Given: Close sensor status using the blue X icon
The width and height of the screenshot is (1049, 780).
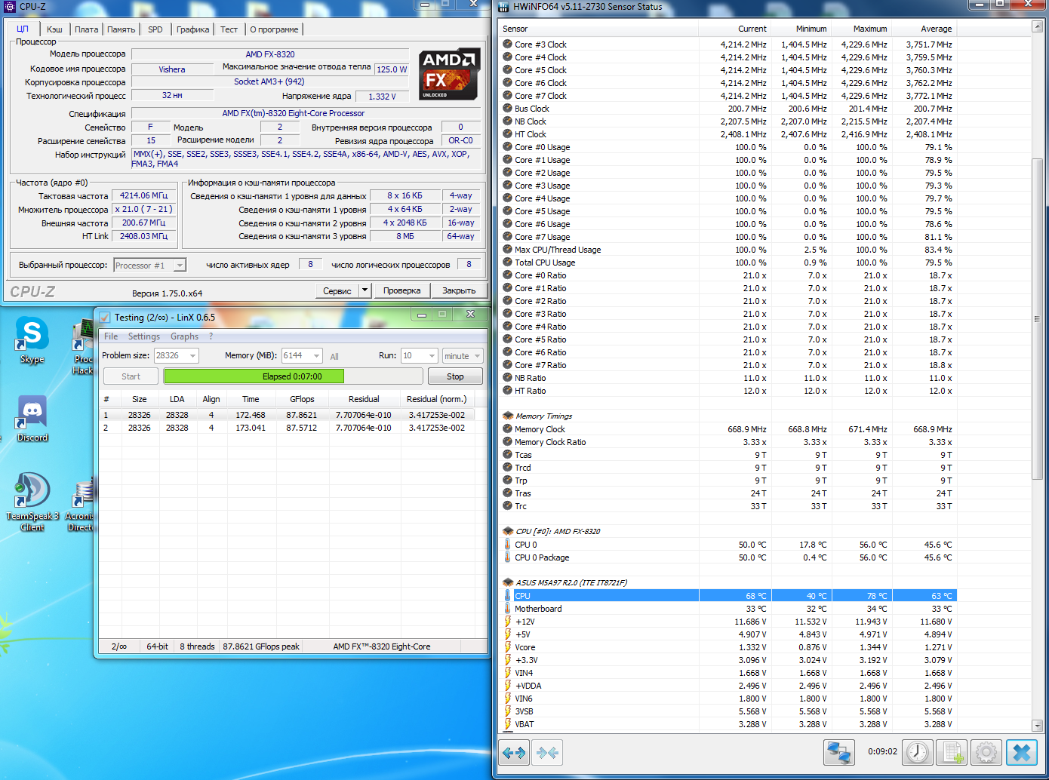Looking at the screenshot, I should (x=1022, y=752).
